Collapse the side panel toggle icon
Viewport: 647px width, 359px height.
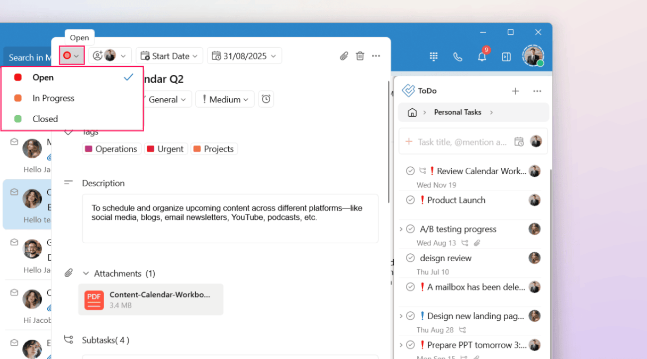506,57
